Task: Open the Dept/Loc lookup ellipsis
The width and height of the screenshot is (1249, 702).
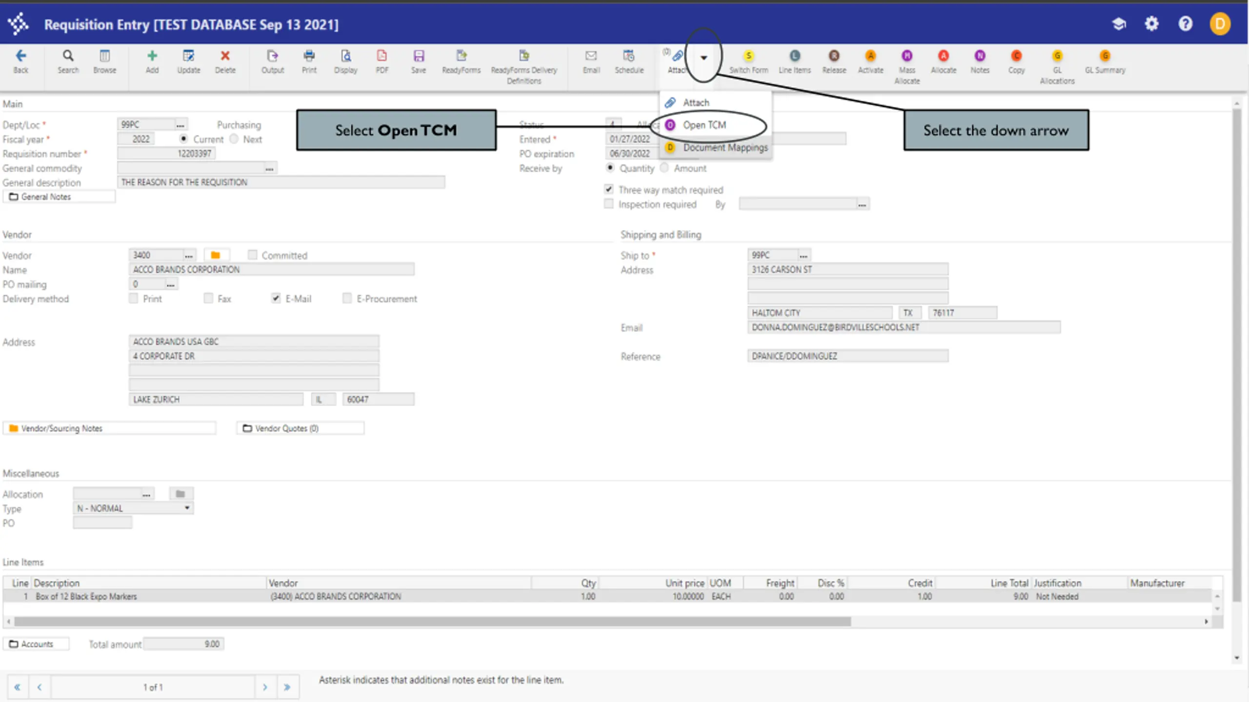Action: tap(181, 125)
